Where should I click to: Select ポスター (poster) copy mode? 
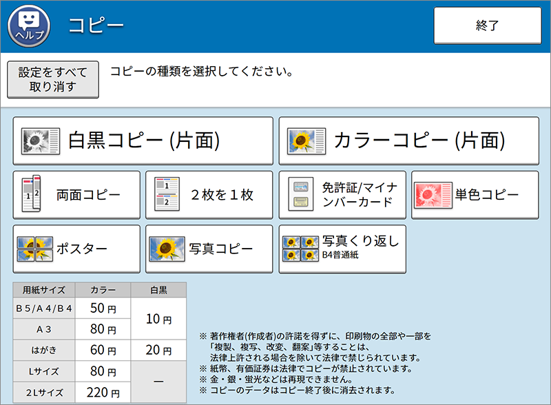pos(76,248)
